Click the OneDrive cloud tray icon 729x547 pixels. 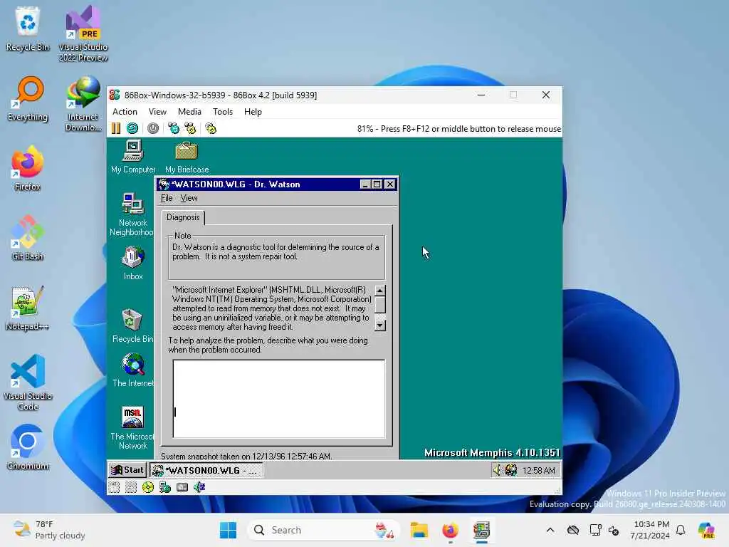(573, 530)
